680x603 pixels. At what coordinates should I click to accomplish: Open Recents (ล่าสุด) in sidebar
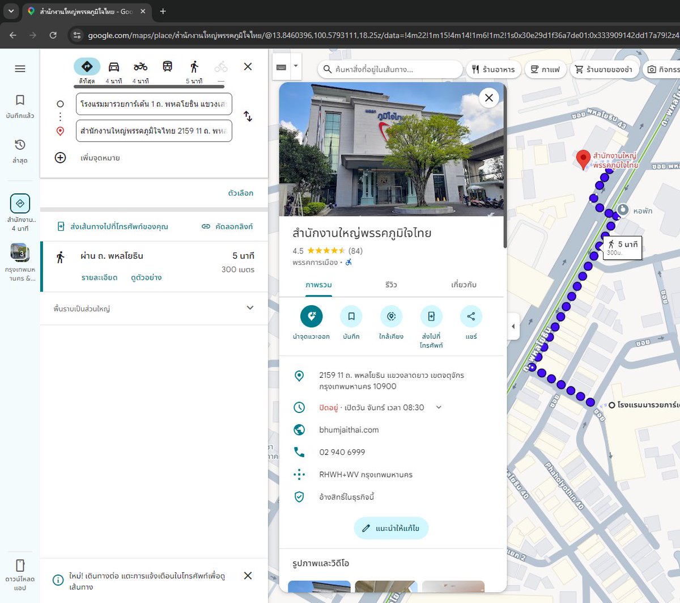point(20,151)
